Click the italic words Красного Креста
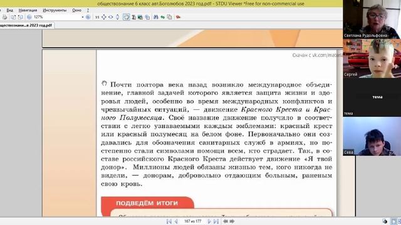Viewport: 401px width, 225px height. pyautogui.click(x=271, y=110)
